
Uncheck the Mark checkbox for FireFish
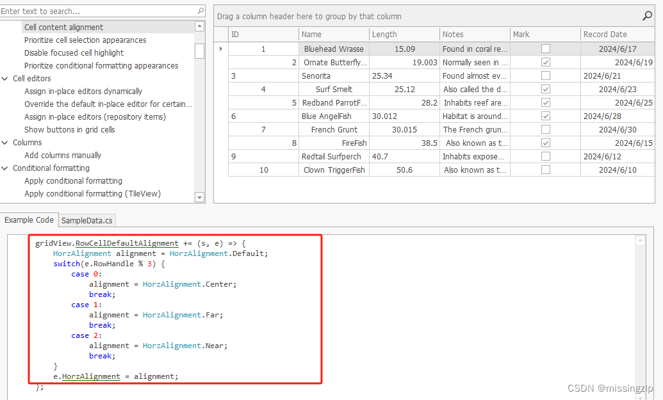click(546, 143)
